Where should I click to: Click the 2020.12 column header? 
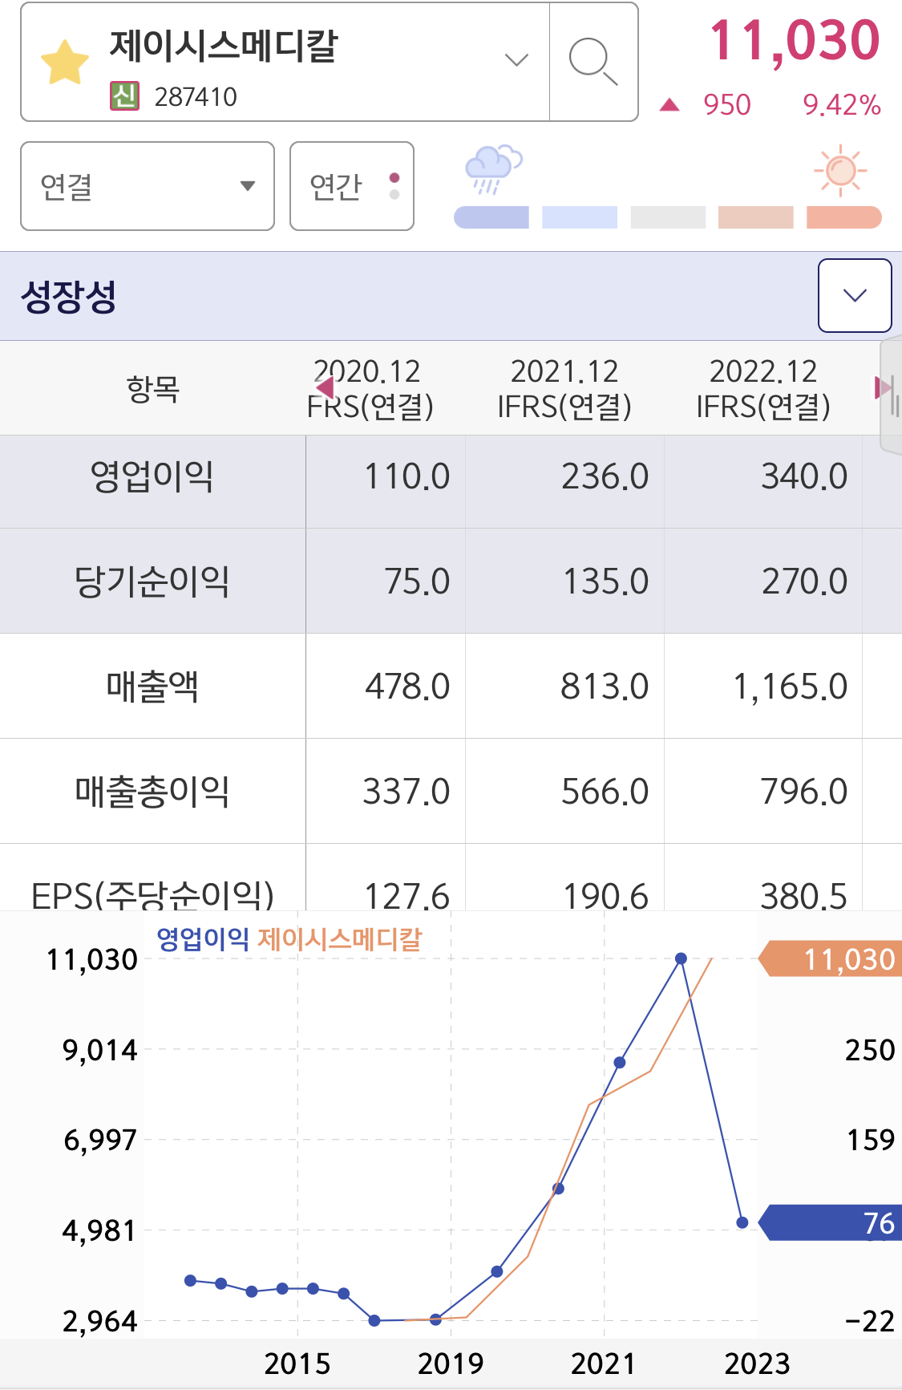(370, 389)
